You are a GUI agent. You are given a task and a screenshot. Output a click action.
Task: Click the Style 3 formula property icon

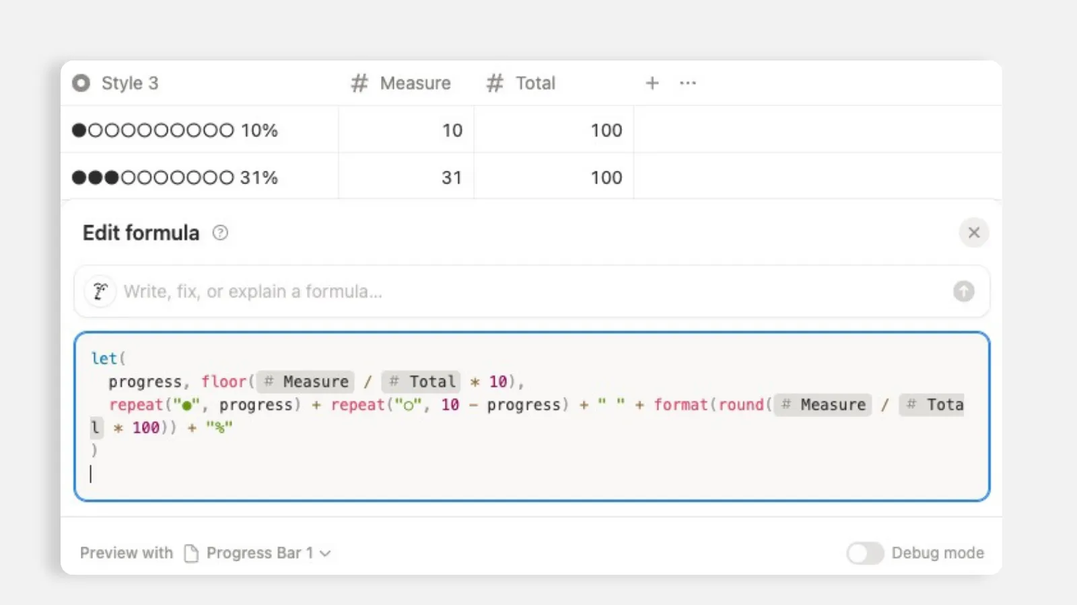tap(81, 83)
